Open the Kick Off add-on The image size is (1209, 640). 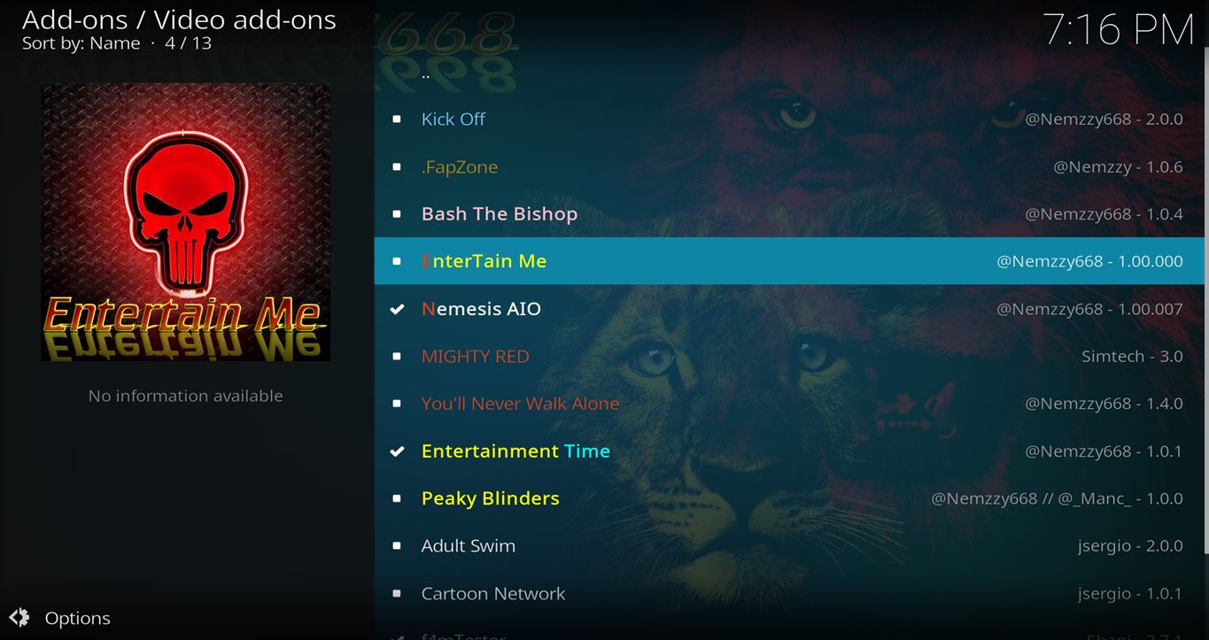[x=788, y=119]
